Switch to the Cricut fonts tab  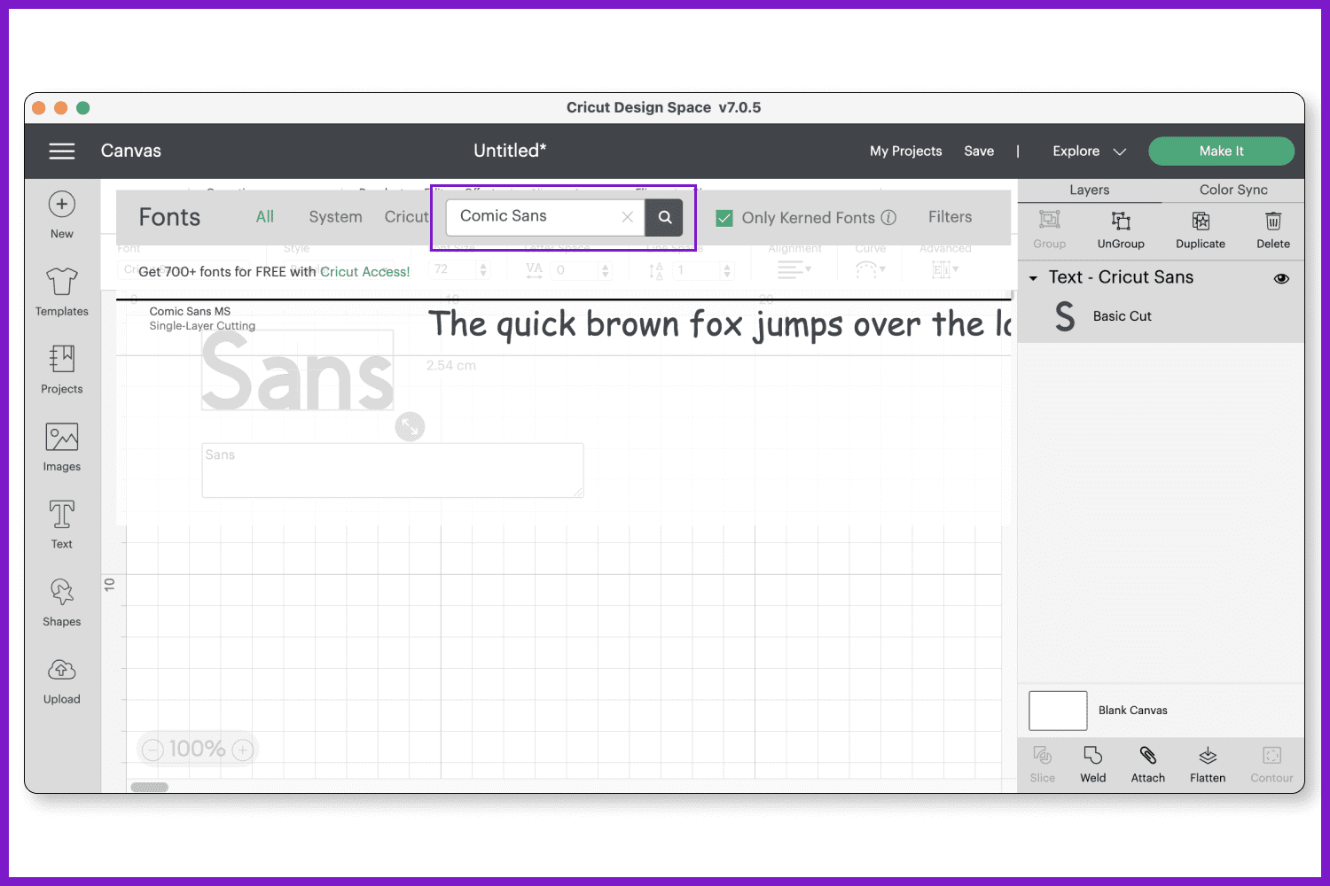point(406,217)
